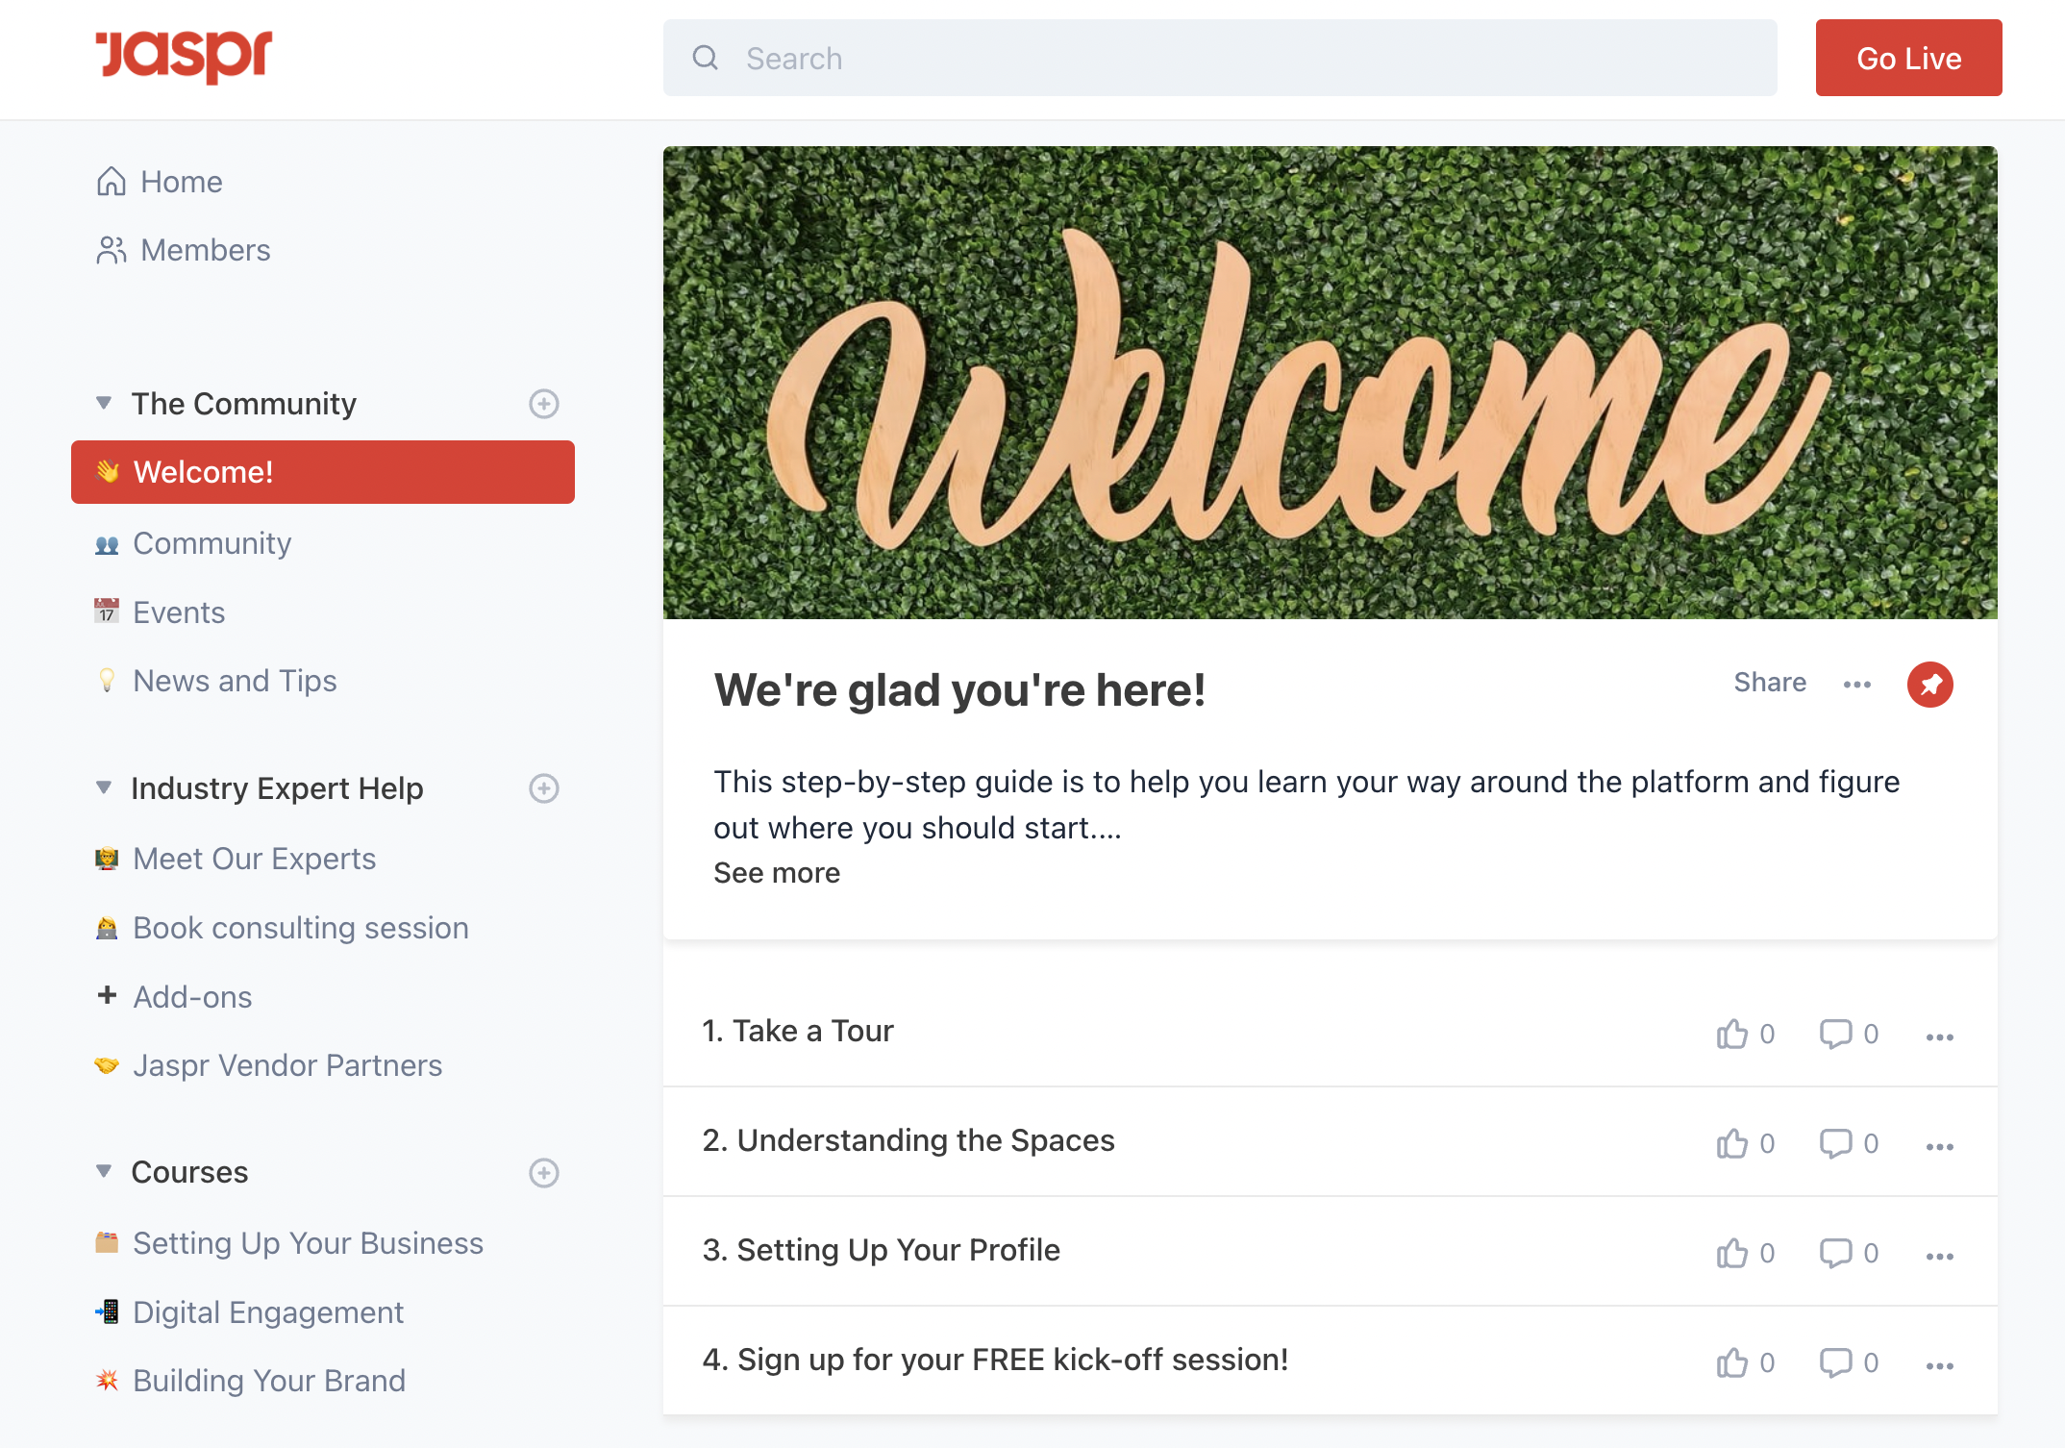Go to Members page
This screenshot has height=1448, width=2065.
(x=205, y=250)
